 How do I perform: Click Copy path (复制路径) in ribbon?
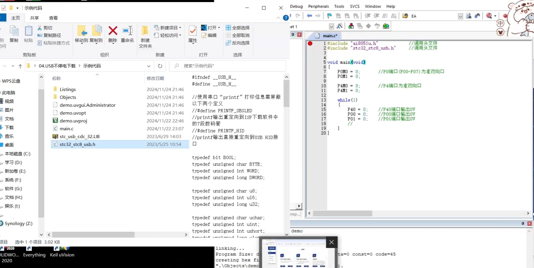(x=49, y=35)
